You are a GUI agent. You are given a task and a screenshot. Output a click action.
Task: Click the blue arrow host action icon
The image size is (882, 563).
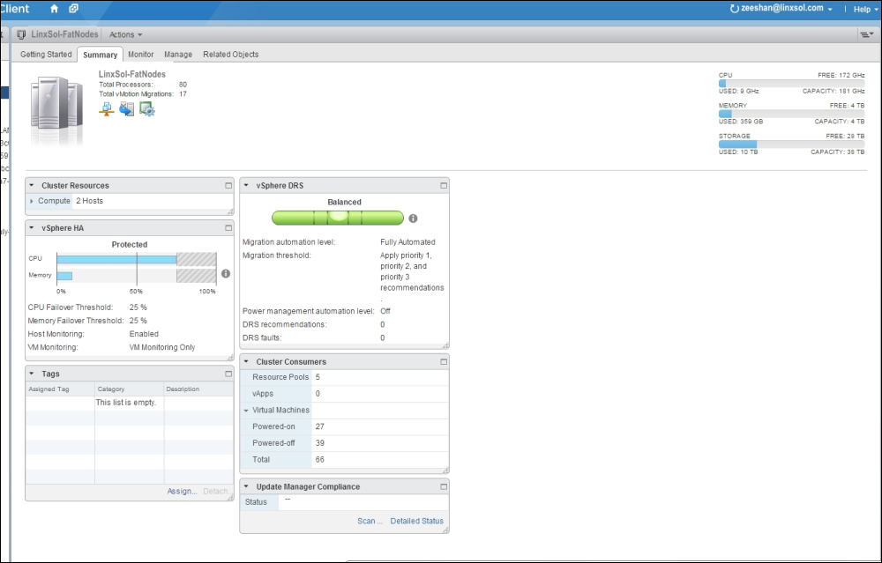pyautogui.click(x=126, y=109)
